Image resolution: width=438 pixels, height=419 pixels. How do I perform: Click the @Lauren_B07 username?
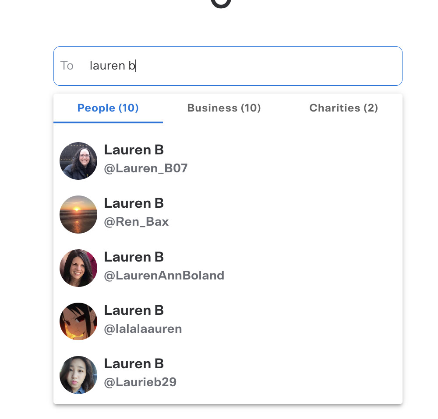pos(145,168)
